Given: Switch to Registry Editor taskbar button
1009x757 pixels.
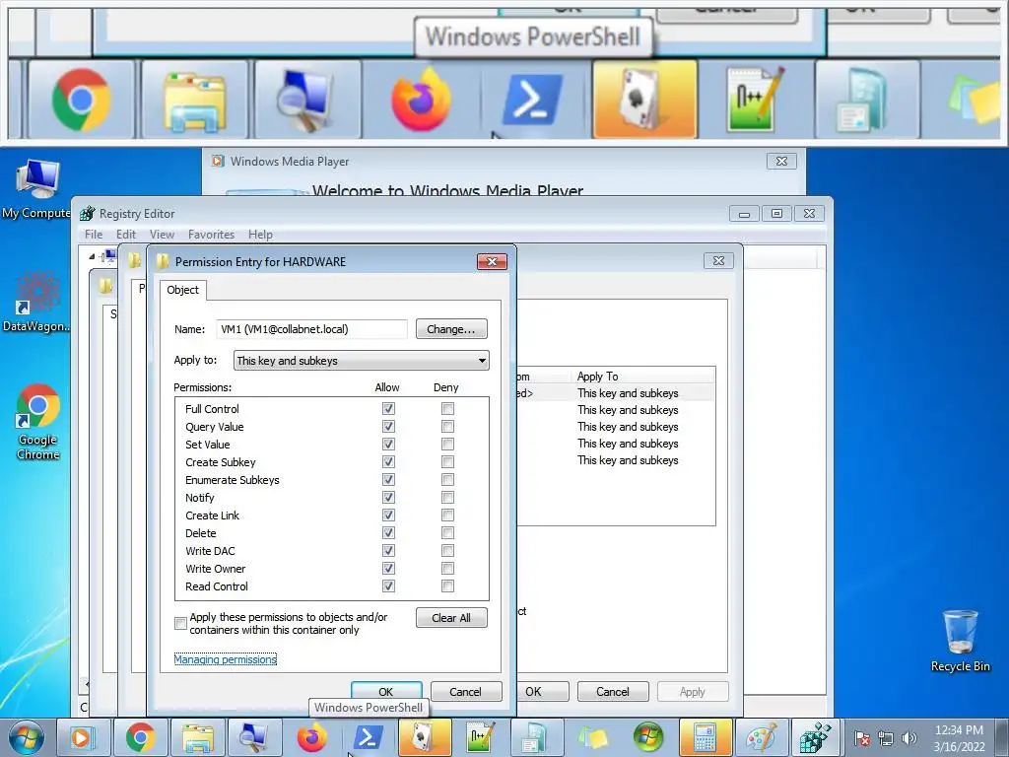Looking at the screenshot, I should [816, 737].
